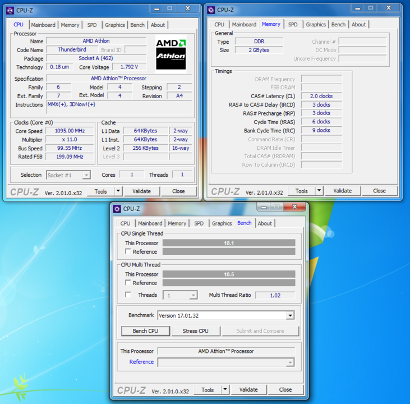The image size is (410, 404).
Task: Close the memory window with the Close button
Action: (379, 191)
